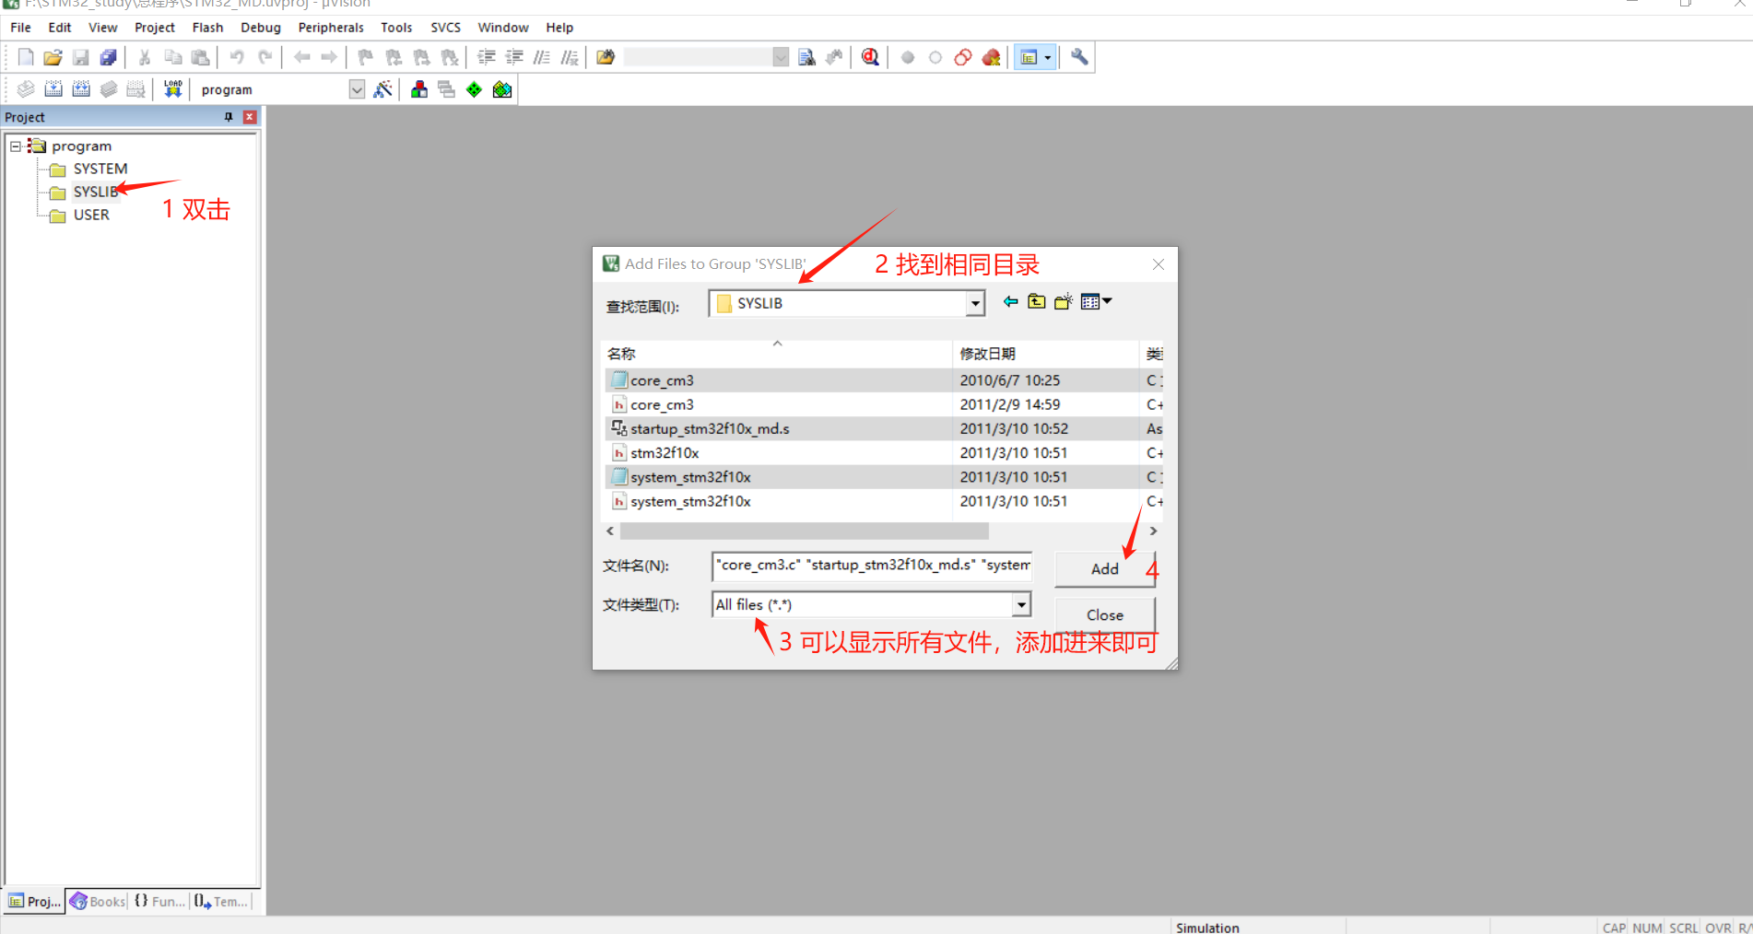Open Manage Project Items icon
The image size is (1753, 934).
coord(419,89)
